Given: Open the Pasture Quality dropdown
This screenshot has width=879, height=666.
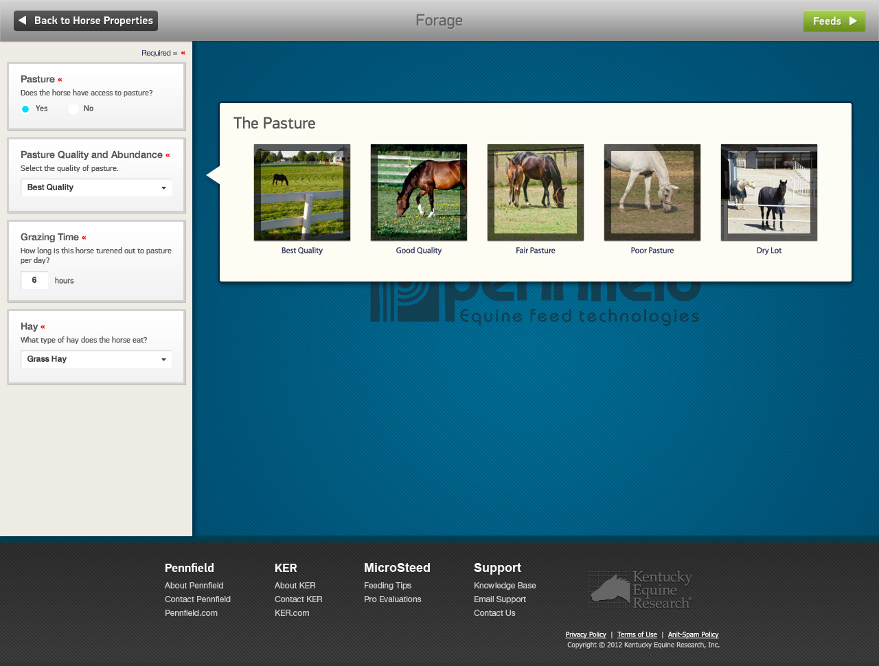Looking at the screenshot, I should tap(96, 187).
